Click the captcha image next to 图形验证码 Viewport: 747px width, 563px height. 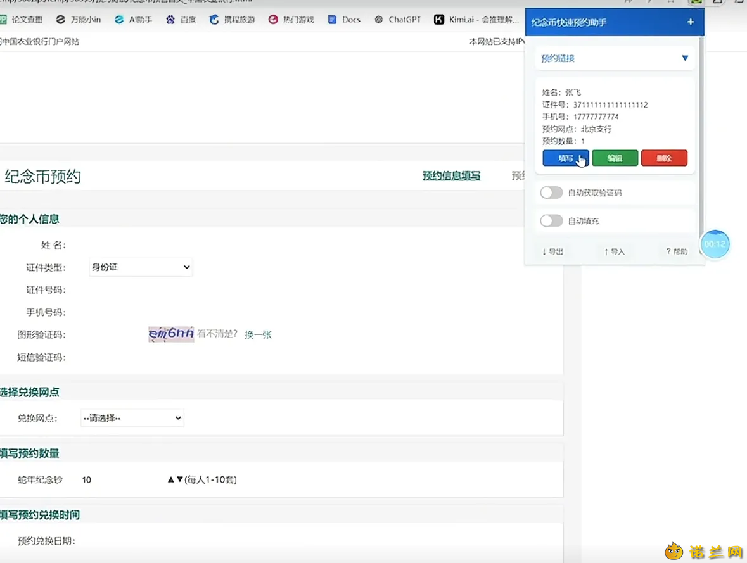pos(171,334)
